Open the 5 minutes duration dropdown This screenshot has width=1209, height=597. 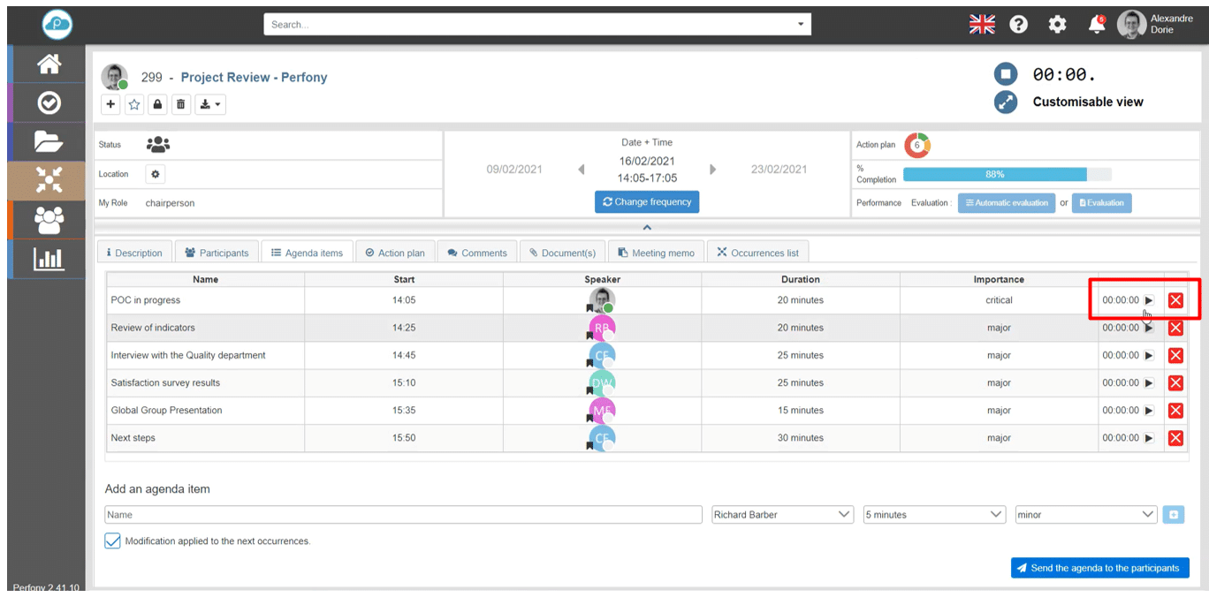pos(934,515)
